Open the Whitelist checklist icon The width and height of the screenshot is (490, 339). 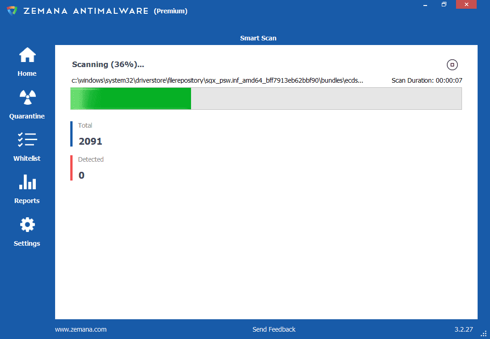point(28,139)
